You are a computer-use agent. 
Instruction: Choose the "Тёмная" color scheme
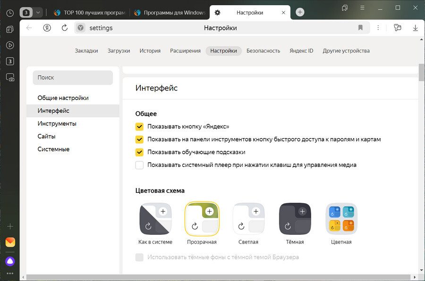(x=295, y=219)
